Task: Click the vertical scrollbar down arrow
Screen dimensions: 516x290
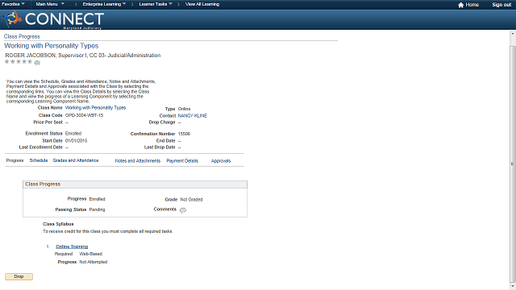Action: [513, 287]
